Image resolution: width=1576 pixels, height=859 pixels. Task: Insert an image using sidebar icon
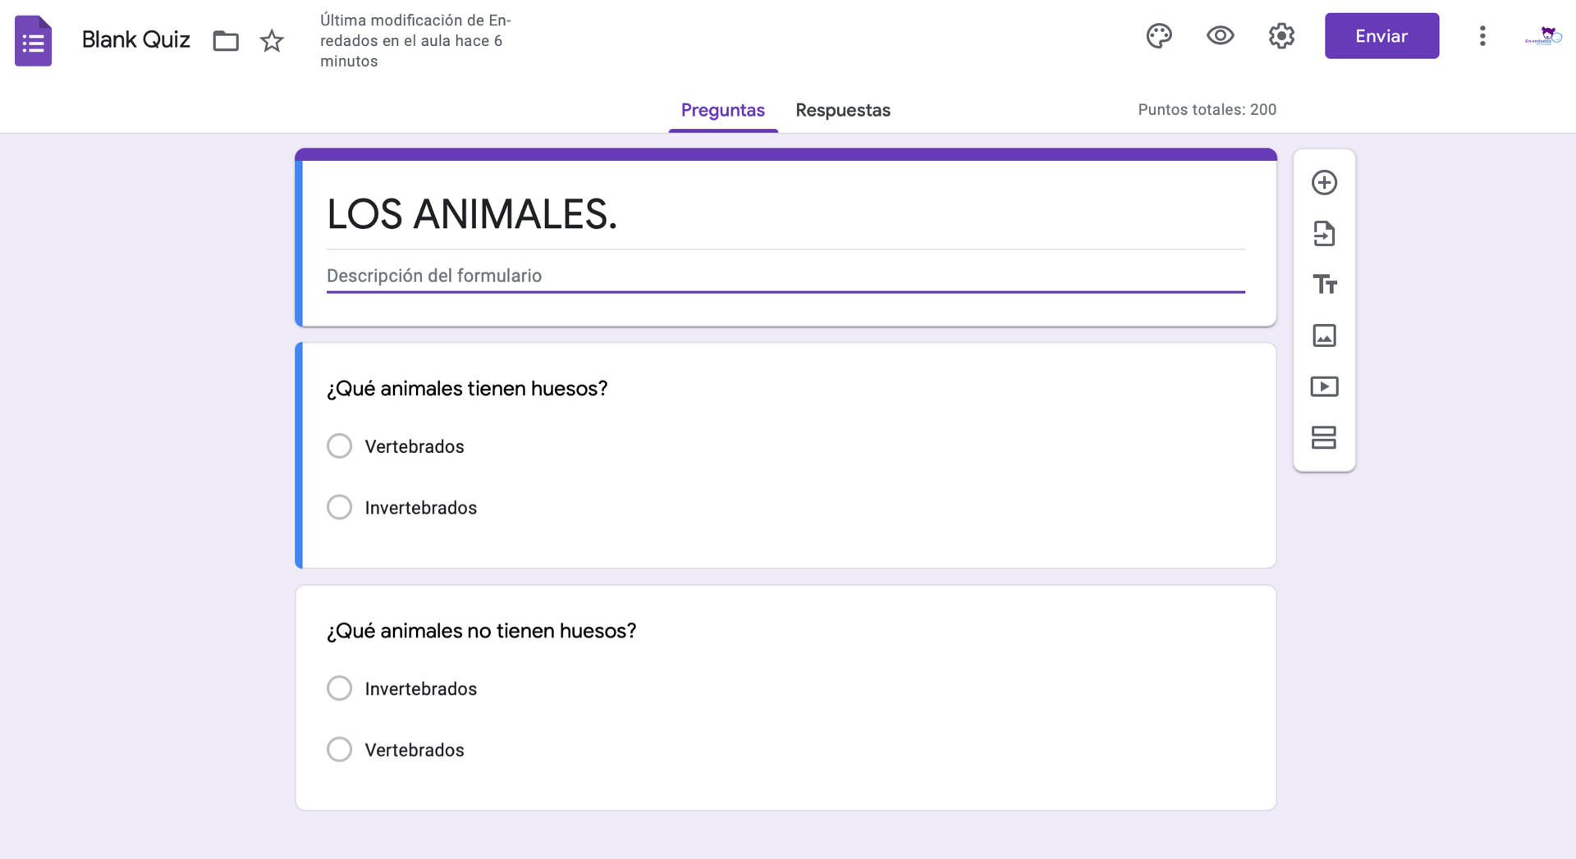1324,336
